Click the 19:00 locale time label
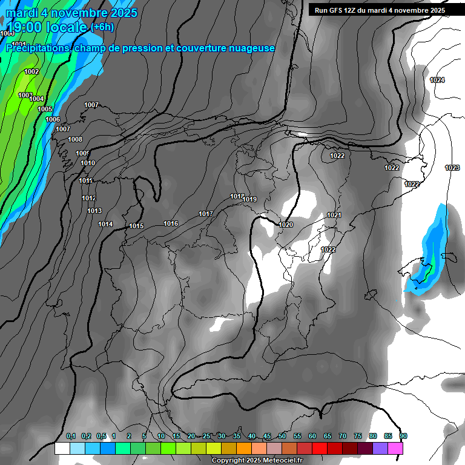This screenshot has width=465, height=465. (47, 27)
